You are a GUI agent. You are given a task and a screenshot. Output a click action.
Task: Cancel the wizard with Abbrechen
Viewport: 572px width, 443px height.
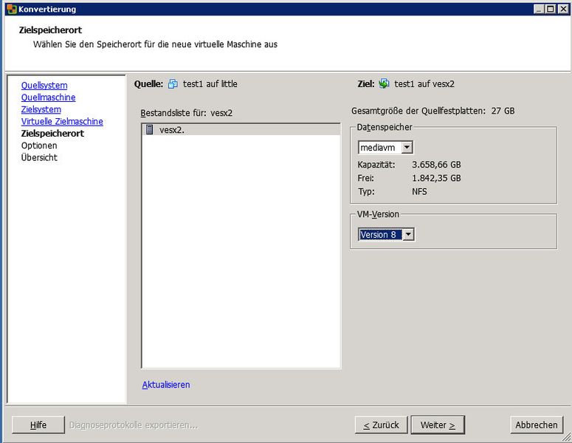(x=537, y=425)
